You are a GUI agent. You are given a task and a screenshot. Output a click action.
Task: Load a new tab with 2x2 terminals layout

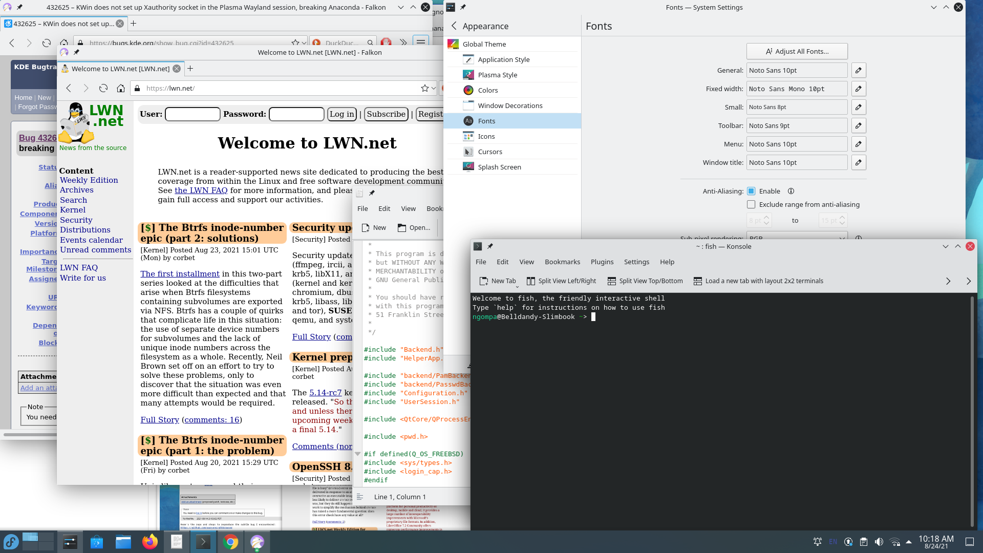[758, 281]
